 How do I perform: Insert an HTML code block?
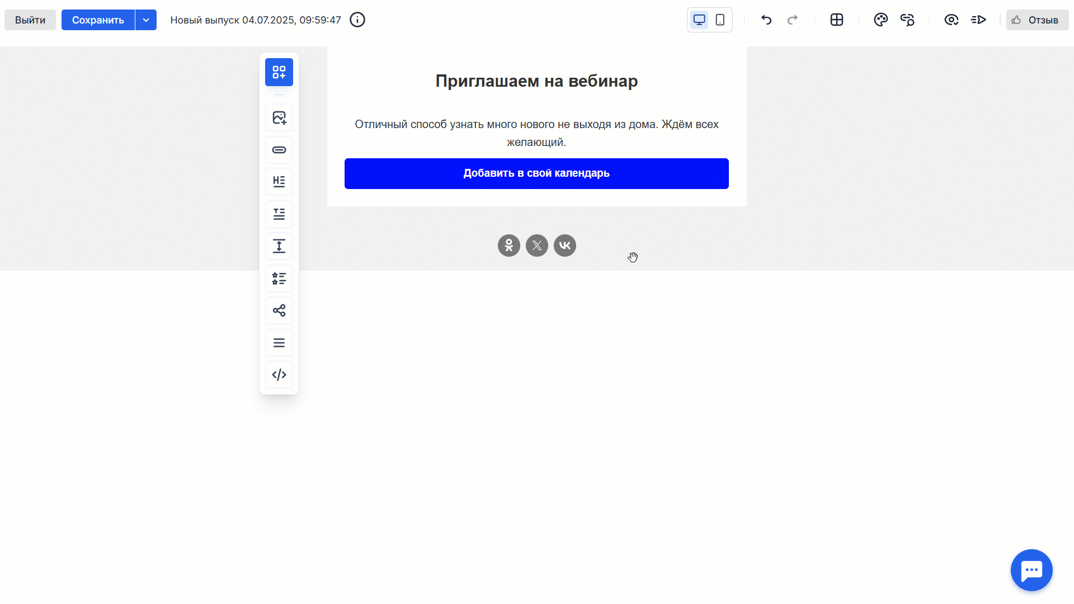(x=279, y=375)
